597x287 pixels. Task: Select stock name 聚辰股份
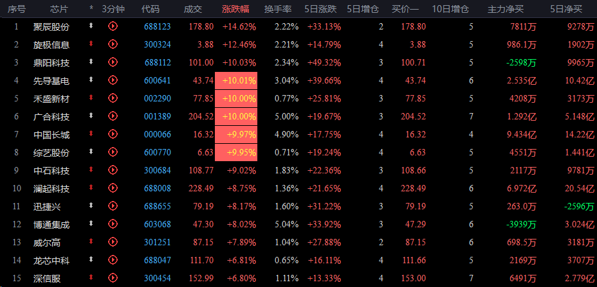tap(51, 26)
